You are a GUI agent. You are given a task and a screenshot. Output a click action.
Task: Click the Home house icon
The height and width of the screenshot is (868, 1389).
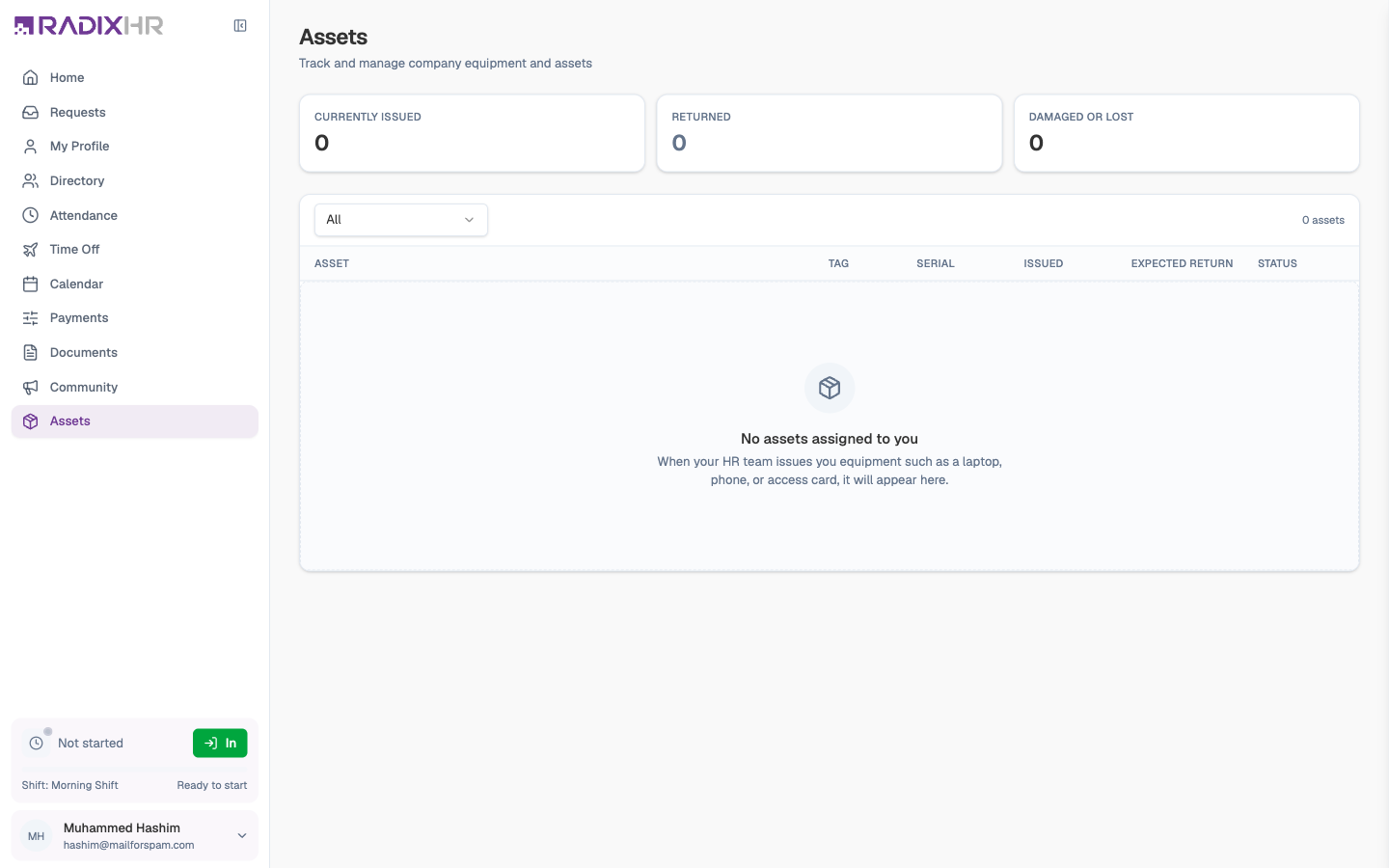(31, 77)
